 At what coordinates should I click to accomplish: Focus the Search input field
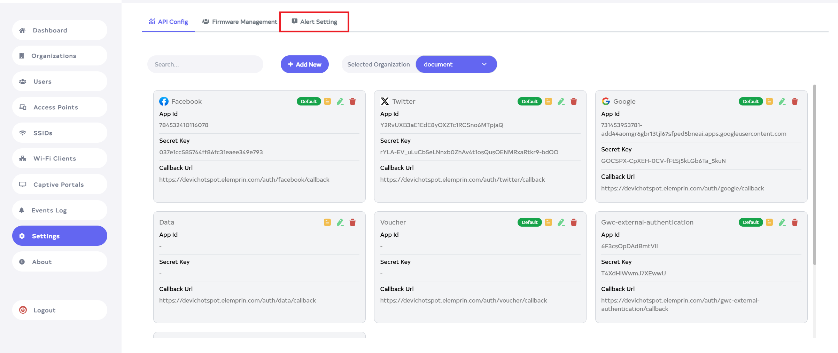point(205,64)
